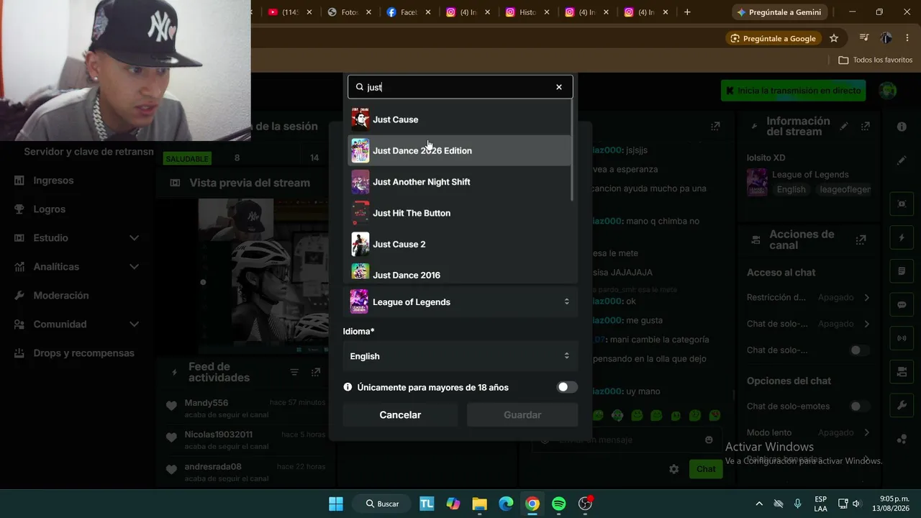Viewport: 921px width, 518px height.
Task: Choose Just Cause 2 in the list
Action: [x=459, y=244]
